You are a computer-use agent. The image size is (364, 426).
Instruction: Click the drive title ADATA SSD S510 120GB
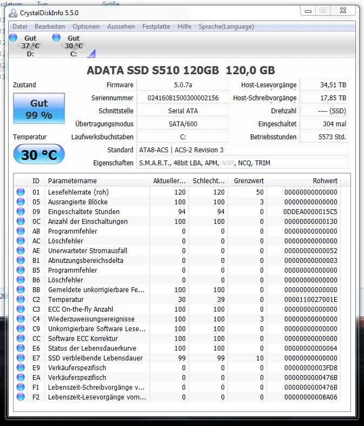tap(153, 70)
